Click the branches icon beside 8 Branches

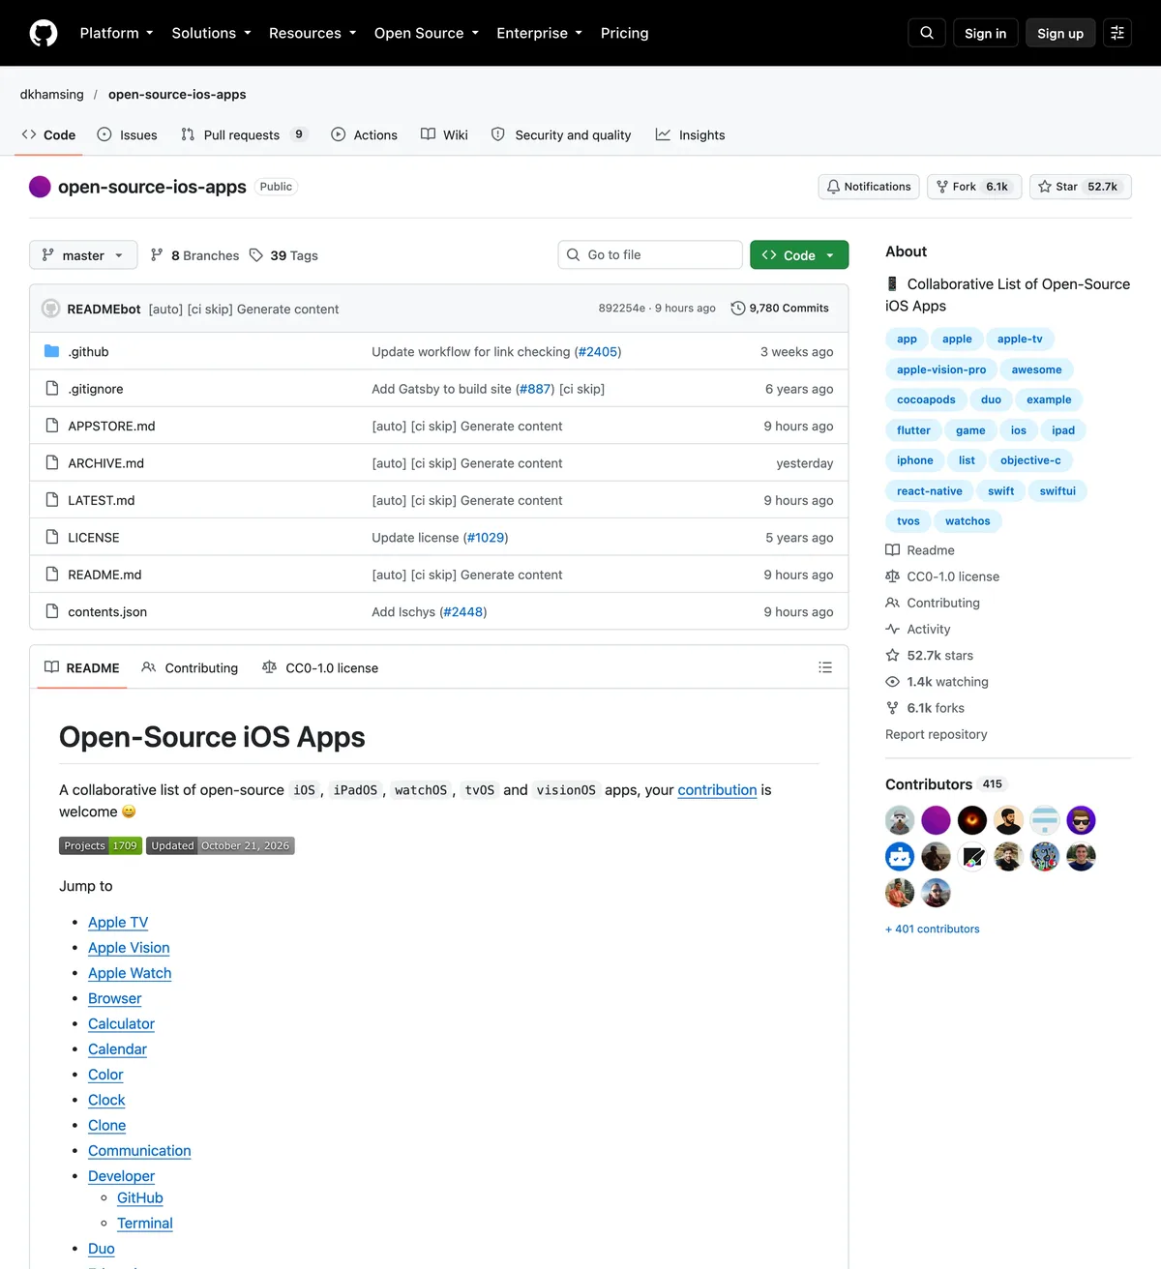157,255
